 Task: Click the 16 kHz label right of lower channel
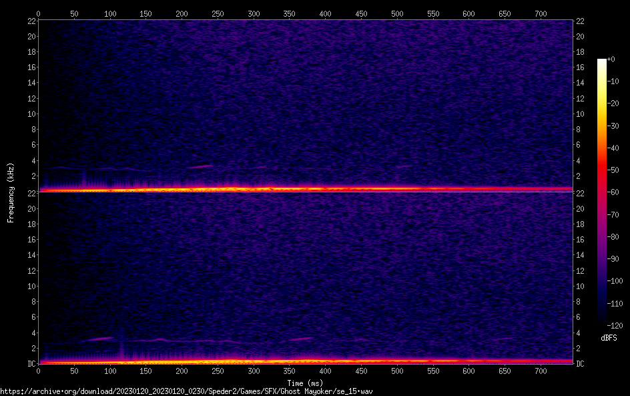581,240
